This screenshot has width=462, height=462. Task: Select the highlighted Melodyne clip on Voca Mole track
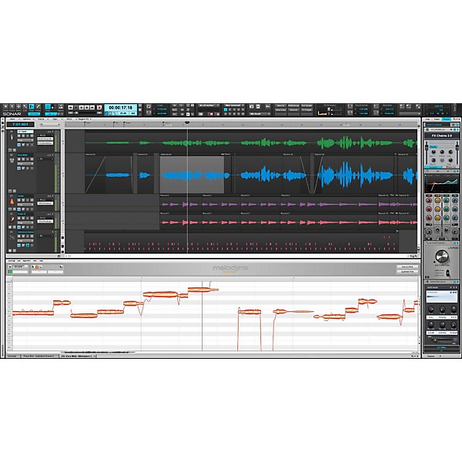coord(192,175)
